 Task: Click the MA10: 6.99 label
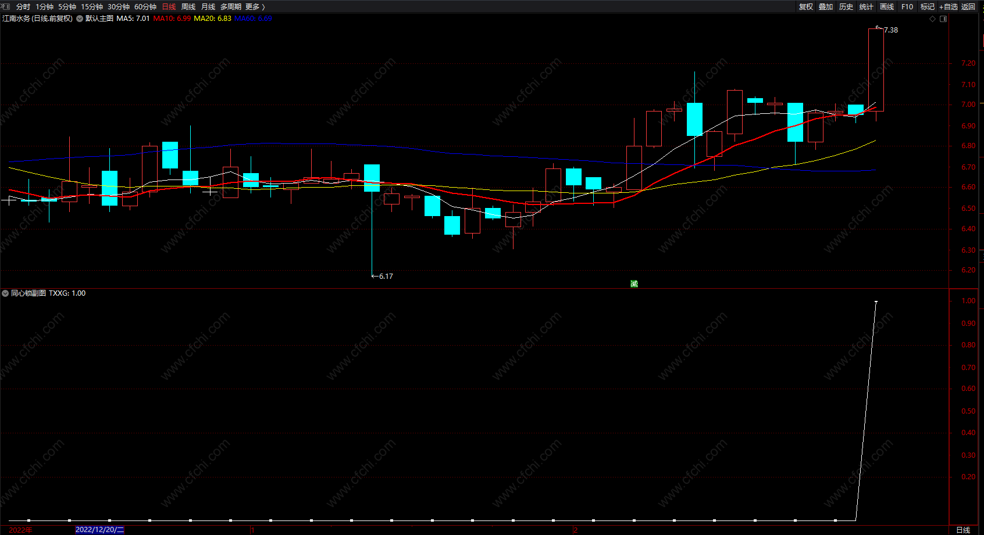(x=172, y=19)
